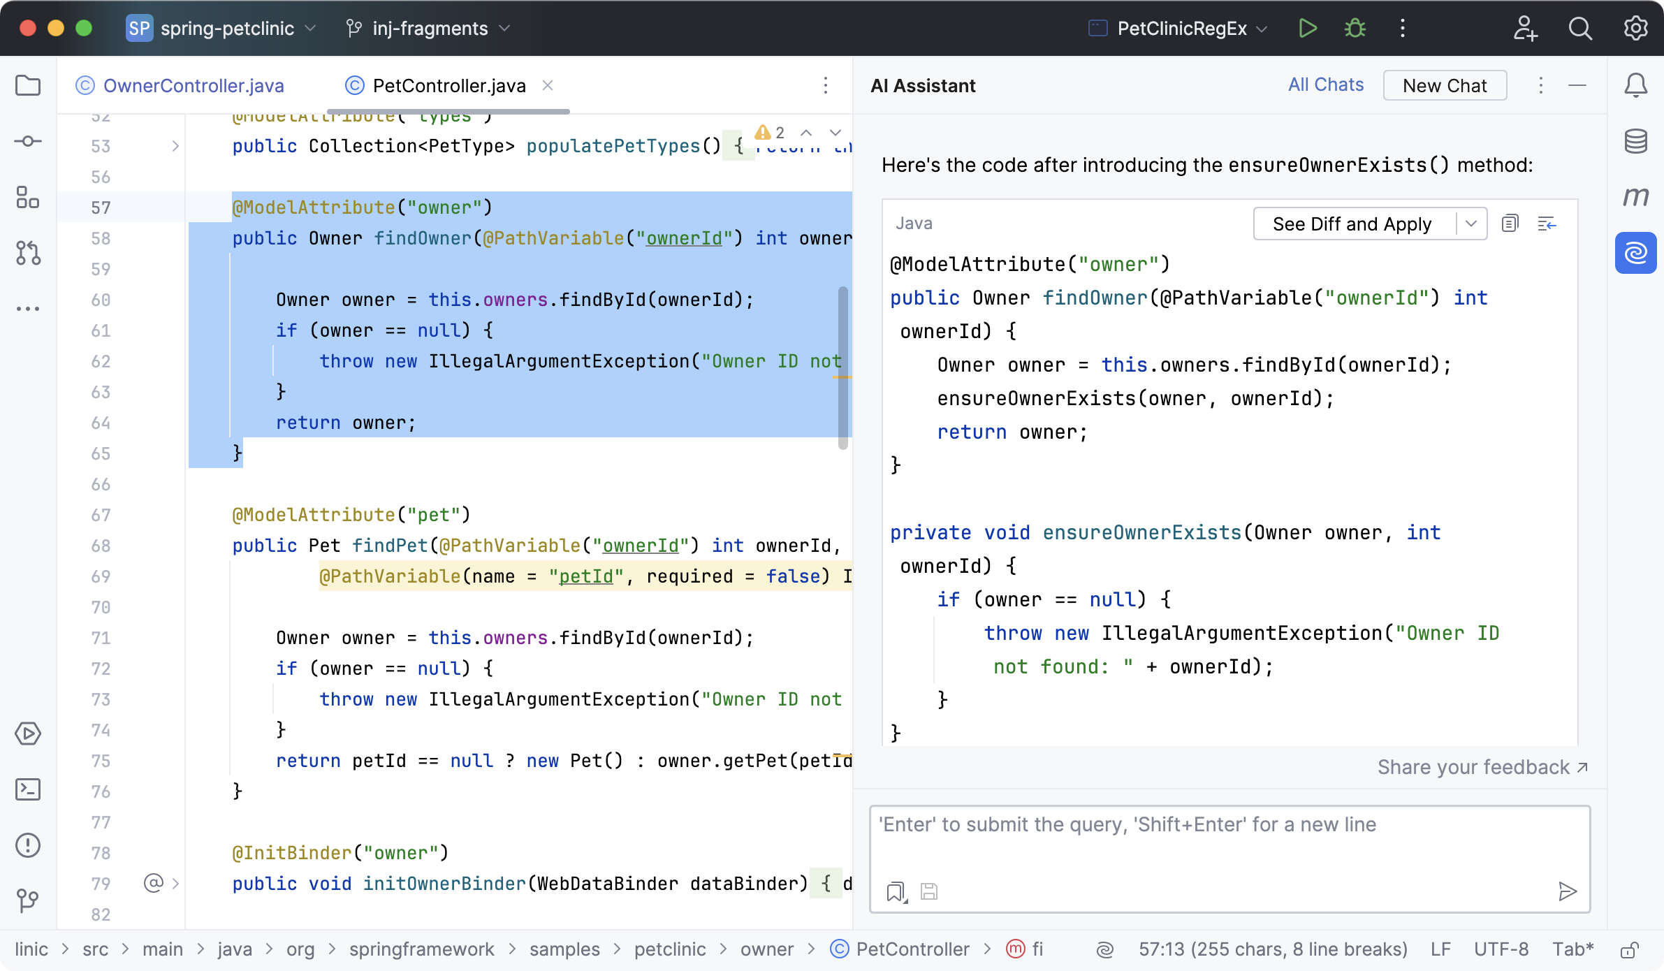Close the PetController.java tab
The height and width of the screenshot is (971, 1664).
pos(548,85)
